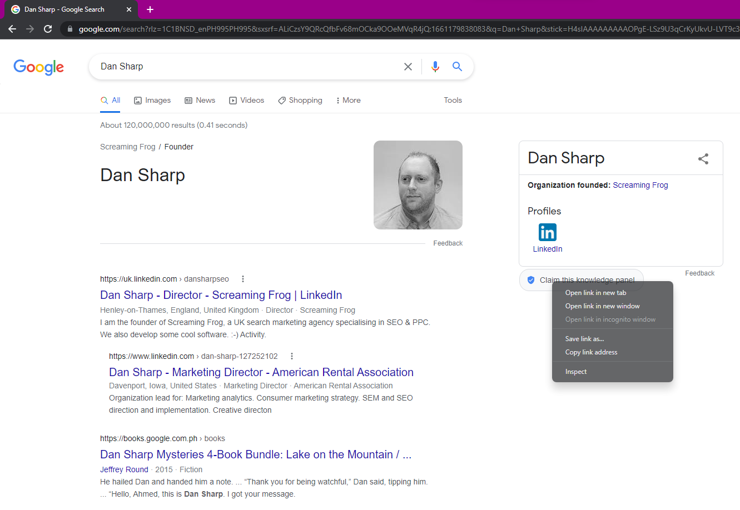The height and width of the screenshot is (510, 740).
Task: Switch to the News tab
Action: [x=200, y=101]
